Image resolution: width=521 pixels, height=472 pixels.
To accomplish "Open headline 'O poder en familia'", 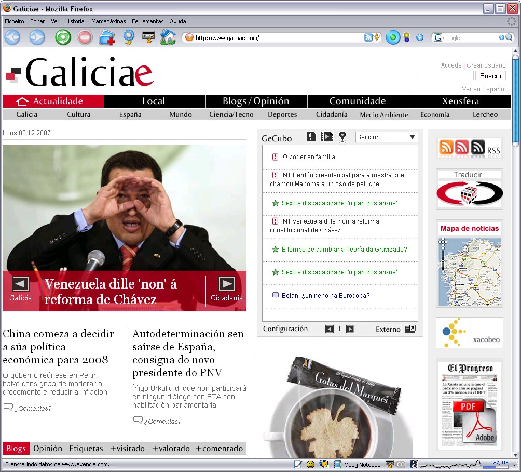I will [x=309, y=157].
